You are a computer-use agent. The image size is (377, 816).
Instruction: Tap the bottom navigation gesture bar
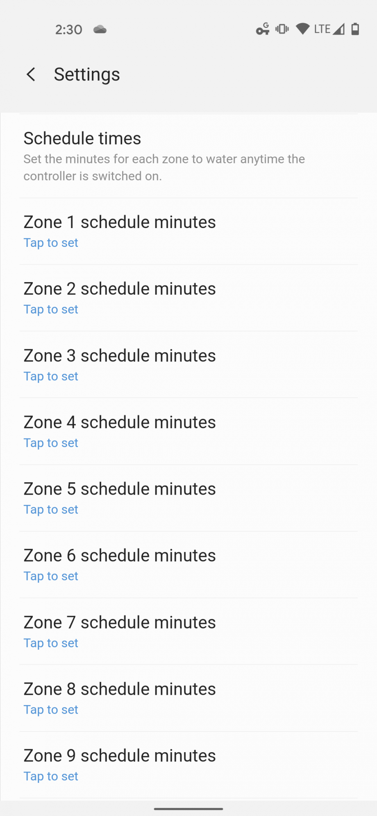click(x=188, y=809)
